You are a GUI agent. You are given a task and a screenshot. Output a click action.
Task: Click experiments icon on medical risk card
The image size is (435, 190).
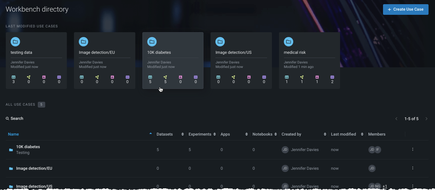click(x=302, y=77)
